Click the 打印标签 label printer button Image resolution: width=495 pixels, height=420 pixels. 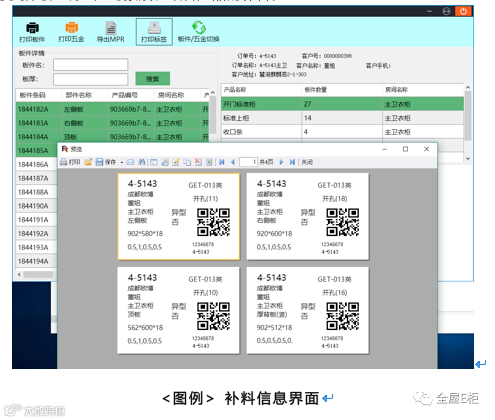[x=154, y=32]
